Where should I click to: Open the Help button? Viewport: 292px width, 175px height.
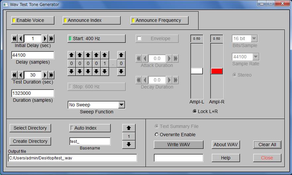(226, 158)
